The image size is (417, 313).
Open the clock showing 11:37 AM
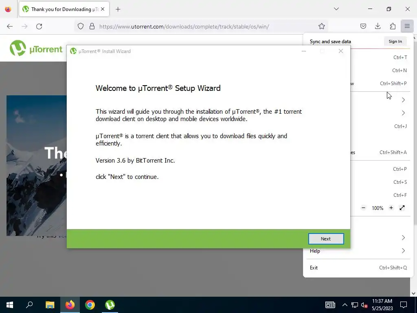point(382,305)
